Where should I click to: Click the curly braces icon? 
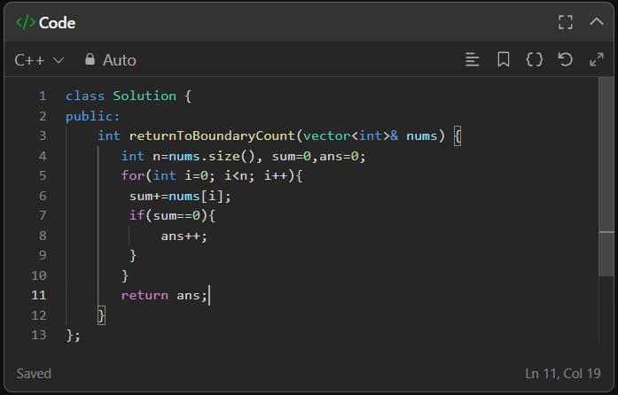(535, 60)
